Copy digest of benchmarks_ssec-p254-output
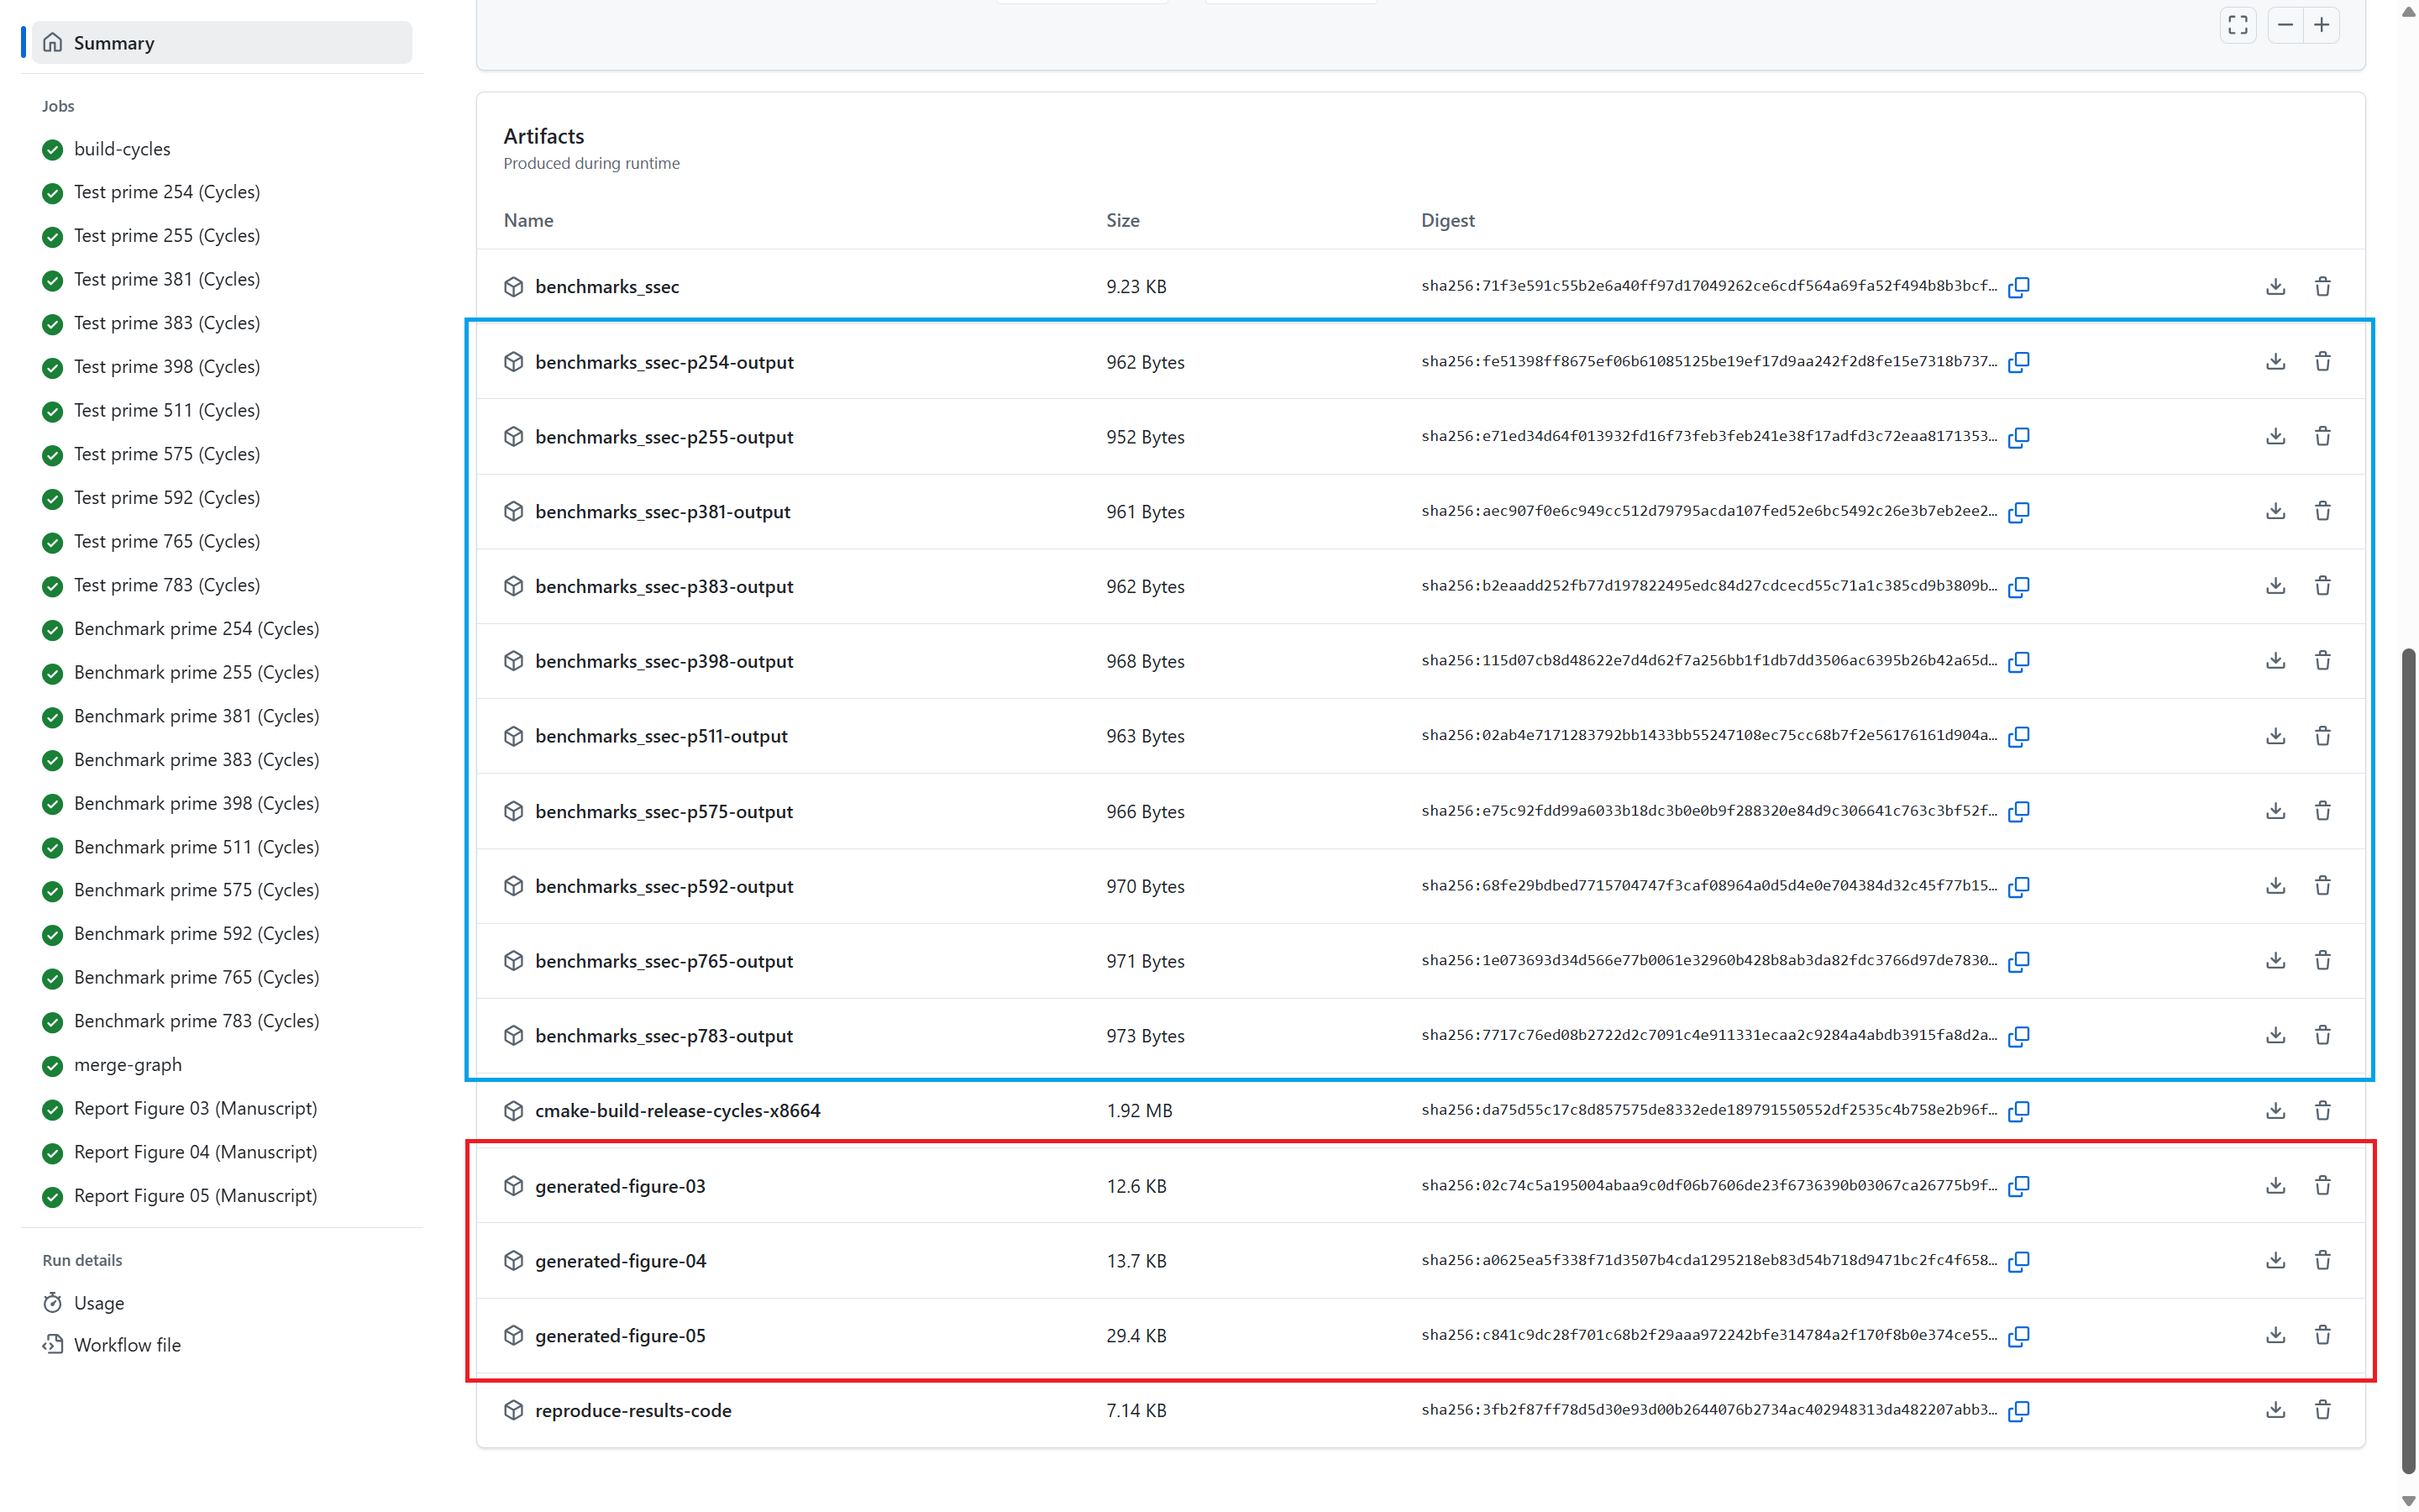Screen dimensions: 2419x1512 pyautogui.click(x=2018, y=362)
